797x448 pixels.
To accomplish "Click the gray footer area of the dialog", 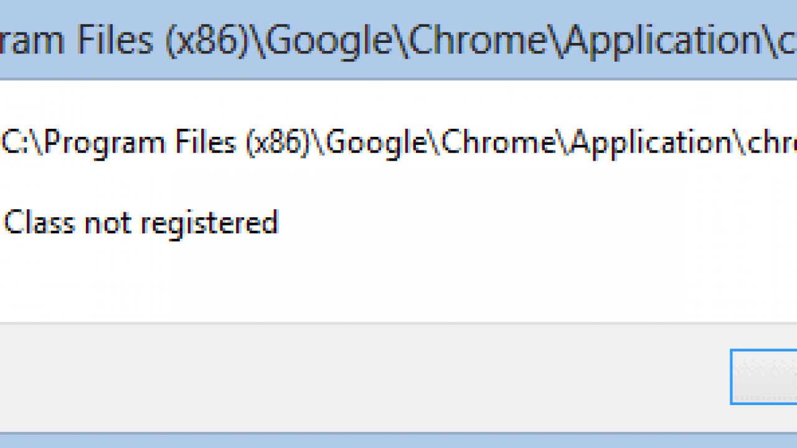I will point(361,376).
